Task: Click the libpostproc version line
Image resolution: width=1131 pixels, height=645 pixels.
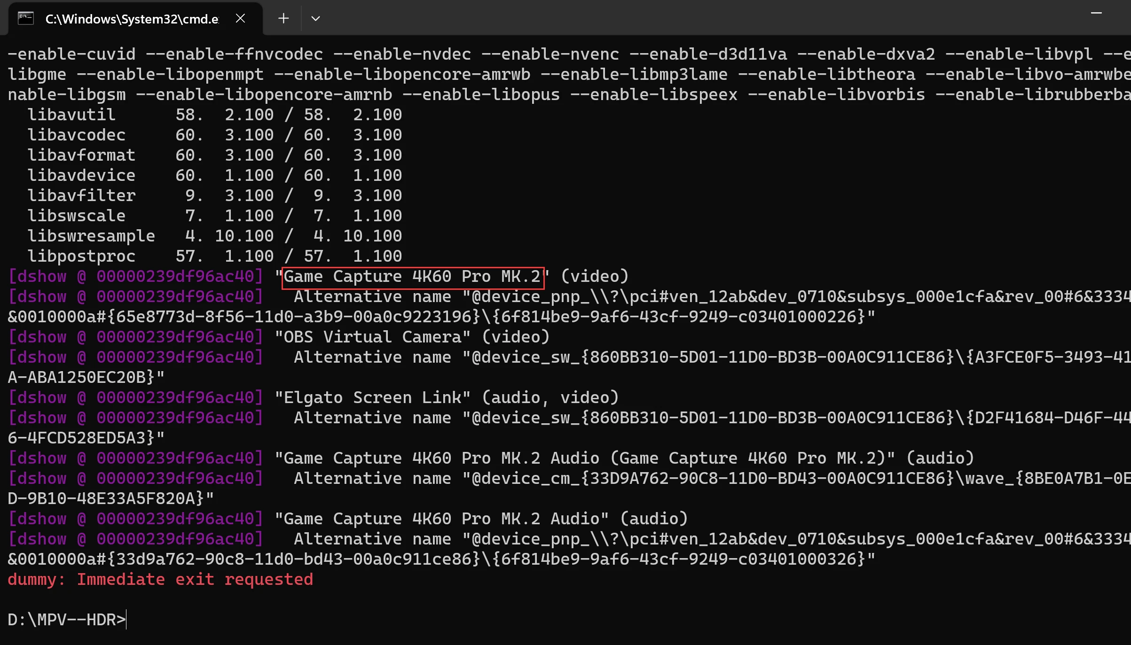Action: pyautogui.click(x=214, y=256)
